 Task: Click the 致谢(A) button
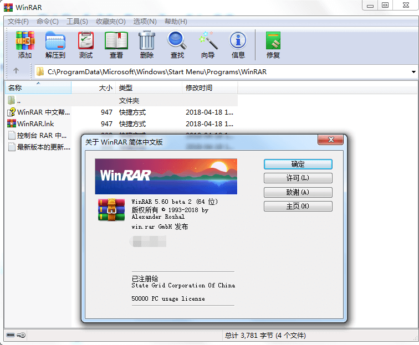click(x=298, y=192)
